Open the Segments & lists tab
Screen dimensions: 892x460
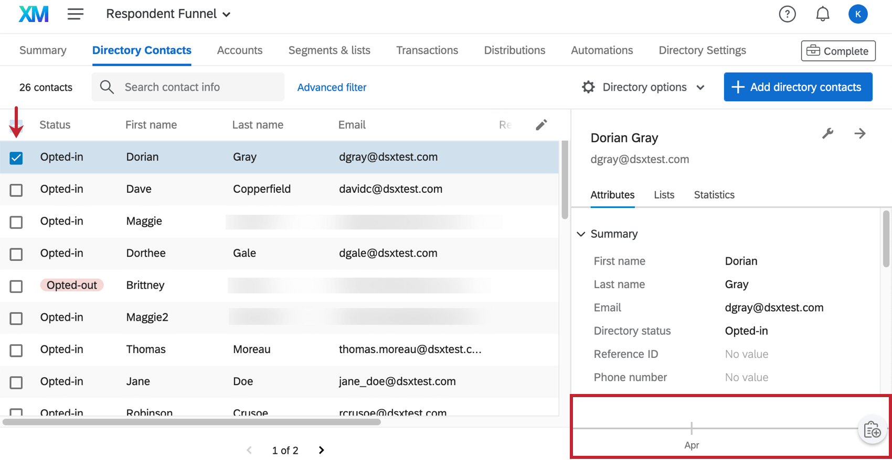point(330,50)
